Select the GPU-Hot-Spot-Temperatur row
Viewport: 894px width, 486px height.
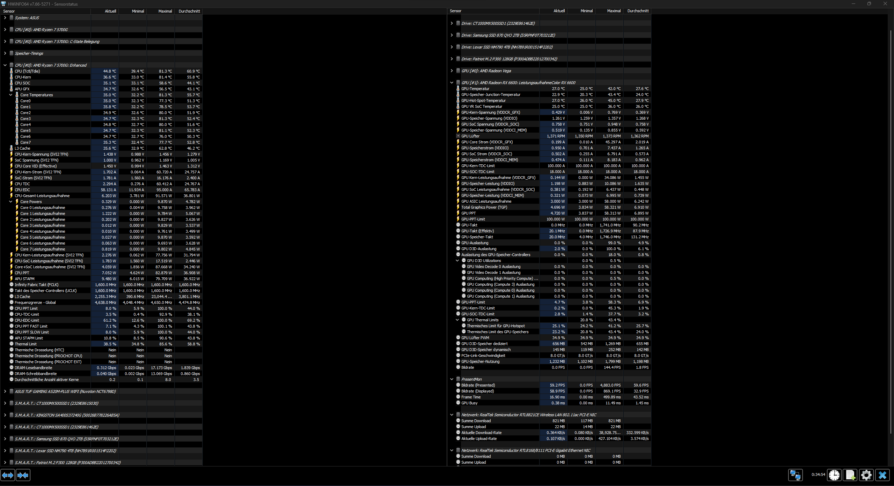click(483, 100)
